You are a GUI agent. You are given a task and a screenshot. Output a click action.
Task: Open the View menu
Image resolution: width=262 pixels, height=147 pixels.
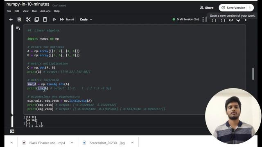coord(25,11)
